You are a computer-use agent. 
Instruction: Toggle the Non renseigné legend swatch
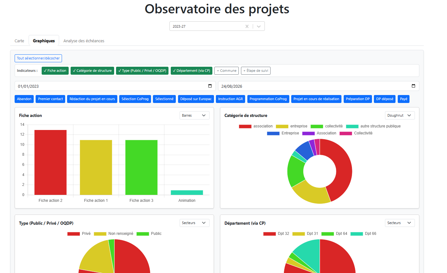(100, 234)
